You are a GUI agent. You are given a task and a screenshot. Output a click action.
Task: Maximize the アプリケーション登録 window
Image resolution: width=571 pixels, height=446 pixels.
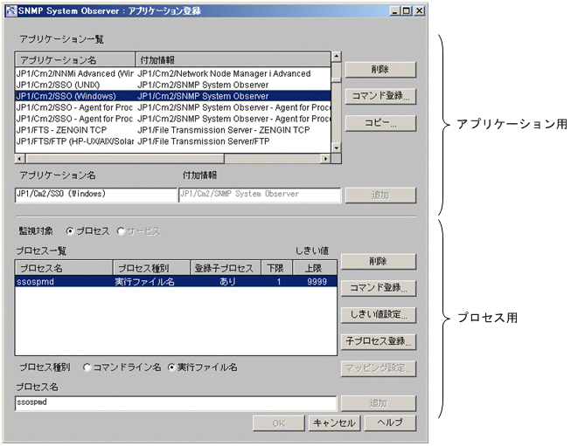point(407,10)
